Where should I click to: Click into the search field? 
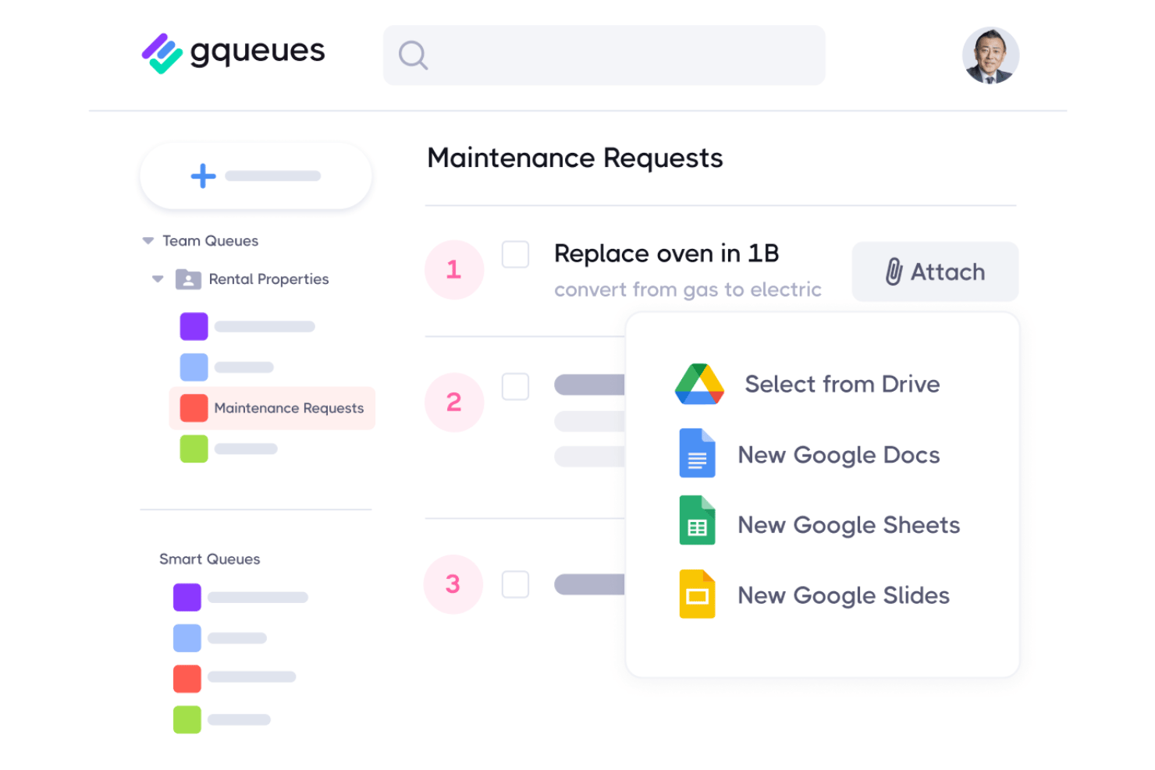(604, 55)
